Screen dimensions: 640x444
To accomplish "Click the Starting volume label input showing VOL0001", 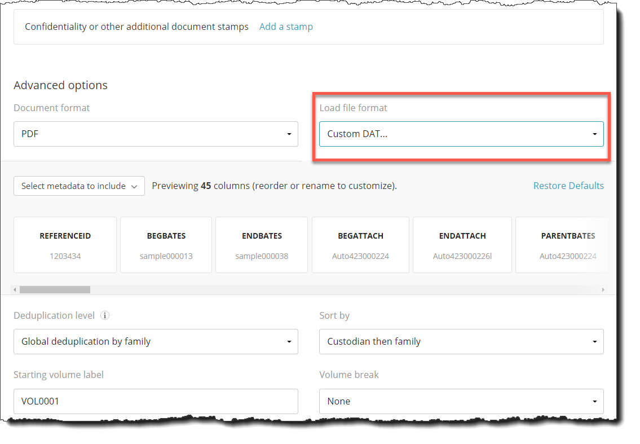I will (x=156, y=401).
